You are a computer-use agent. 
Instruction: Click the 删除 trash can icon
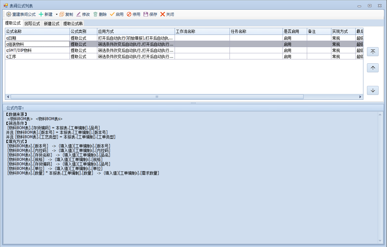pos(95,14)
